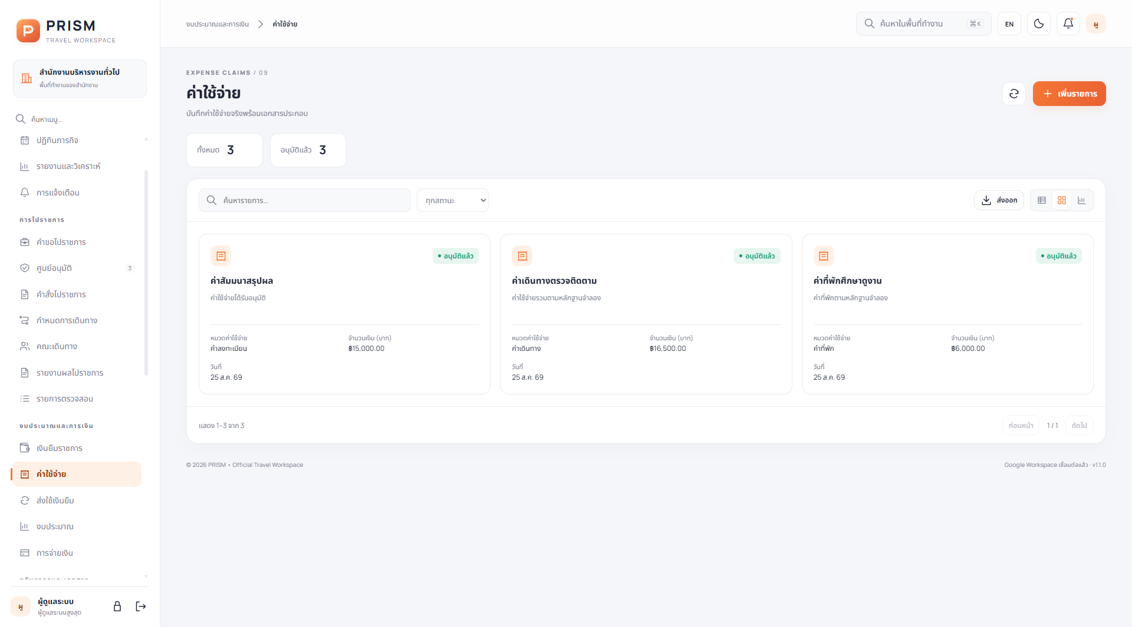Click the lock icon in the sidebar footer
Screen dimensions: 1132x627
(117, 606)
